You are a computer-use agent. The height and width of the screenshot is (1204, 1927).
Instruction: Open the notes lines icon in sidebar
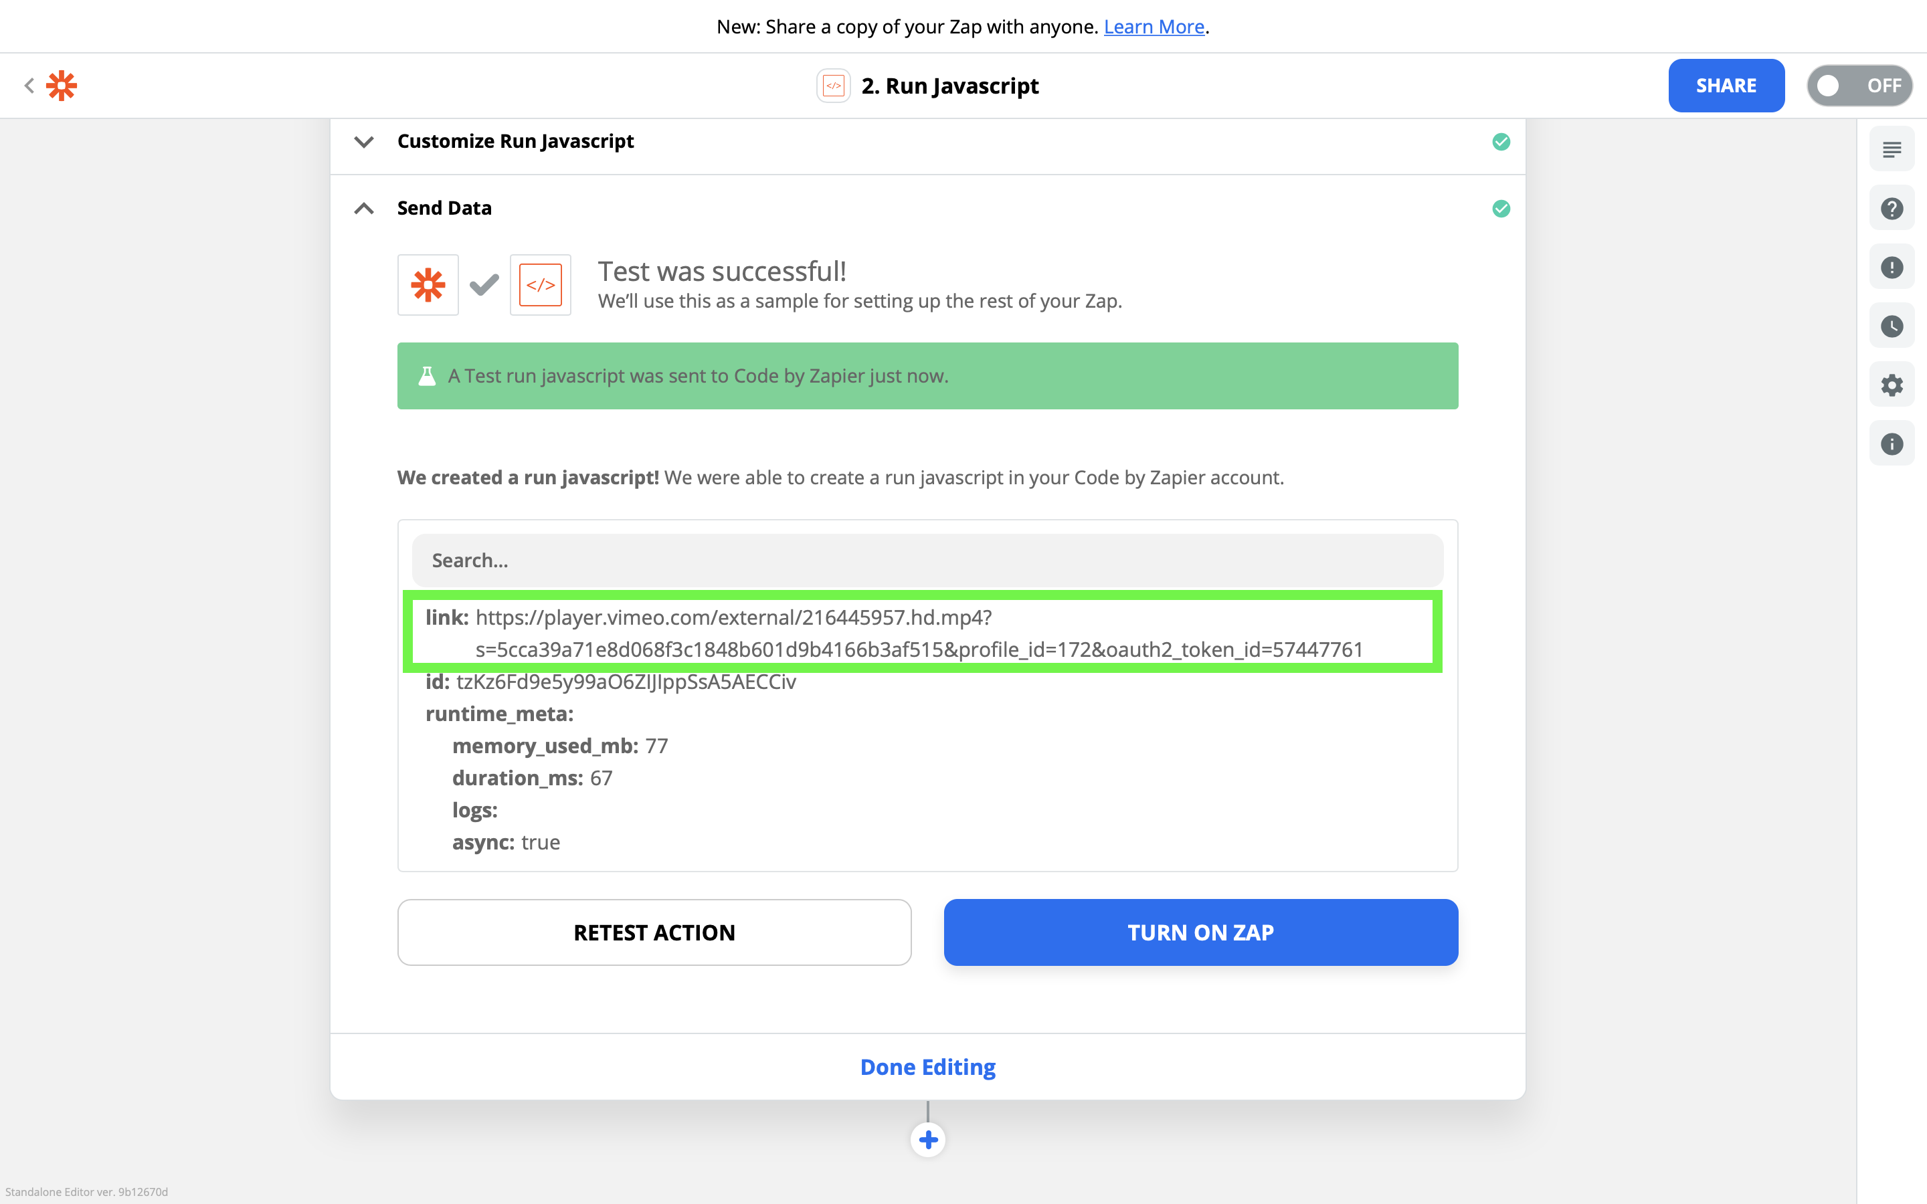point(1892,150)
